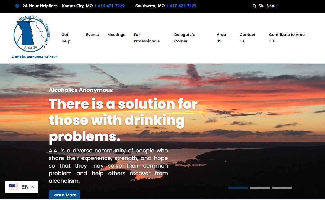Screen dimensions: 325x200
Task: Go to the Contact Us page
Action: [248, 38]
